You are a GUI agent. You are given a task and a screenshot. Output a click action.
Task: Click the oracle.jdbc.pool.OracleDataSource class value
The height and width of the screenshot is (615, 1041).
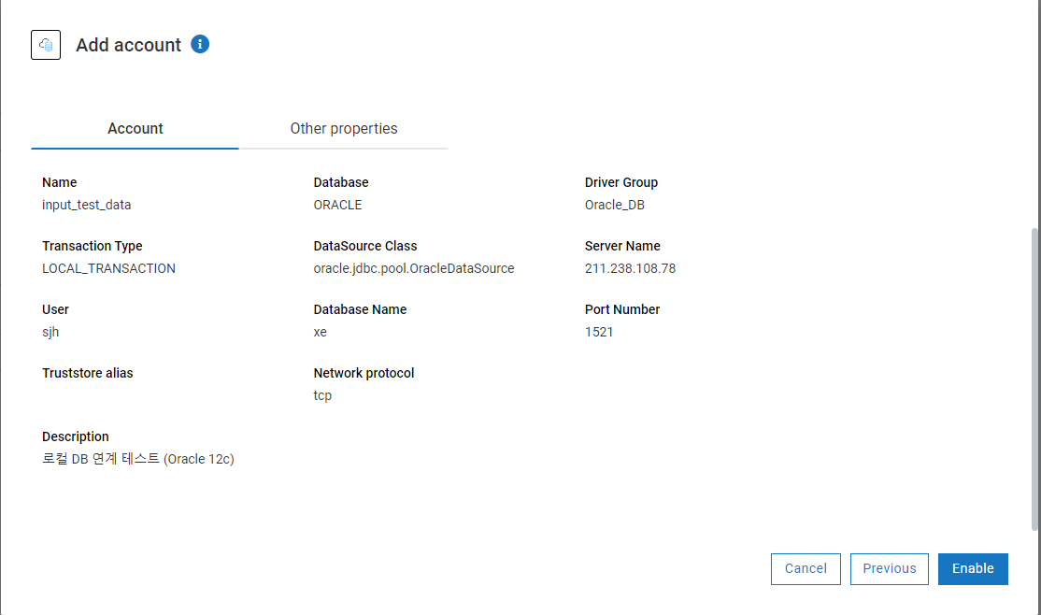[x=414, y=268]
